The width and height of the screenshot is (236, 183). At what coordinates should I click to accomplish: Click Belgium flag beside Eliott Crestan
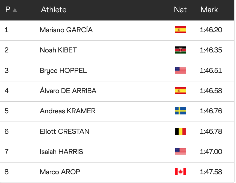coord(180,131)
